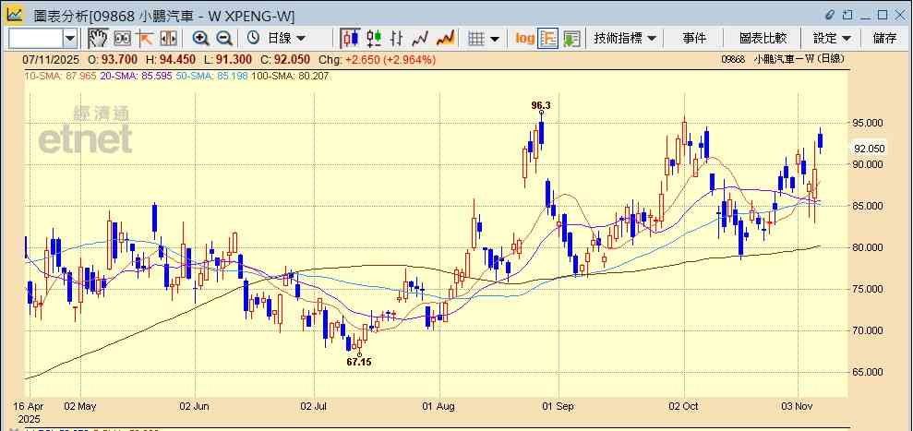The image size is (913, 431).
Task: Click the stock code input field
Action: pyautogui.click(x=35, y=38)
